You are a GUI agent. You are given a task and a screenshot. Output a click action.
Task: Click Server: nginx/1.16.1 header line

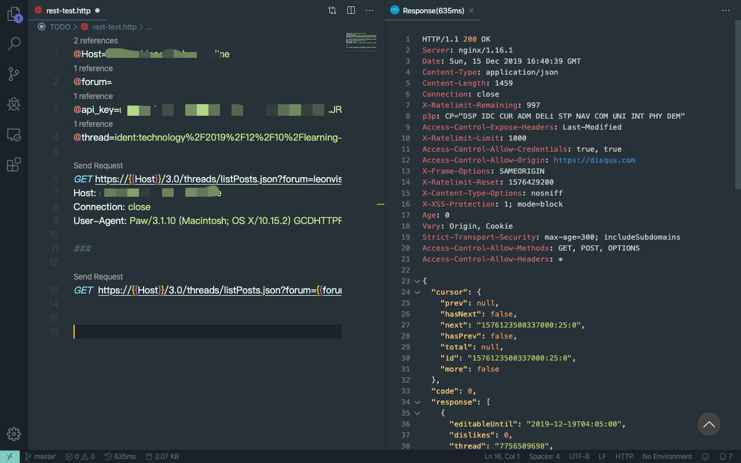pyautogui.click(x=468, y=50)
